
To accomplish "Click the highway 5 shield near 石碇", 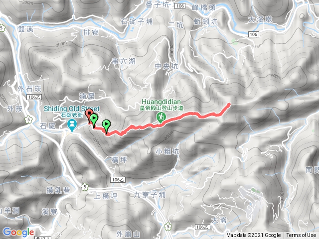I will point(29,119).
